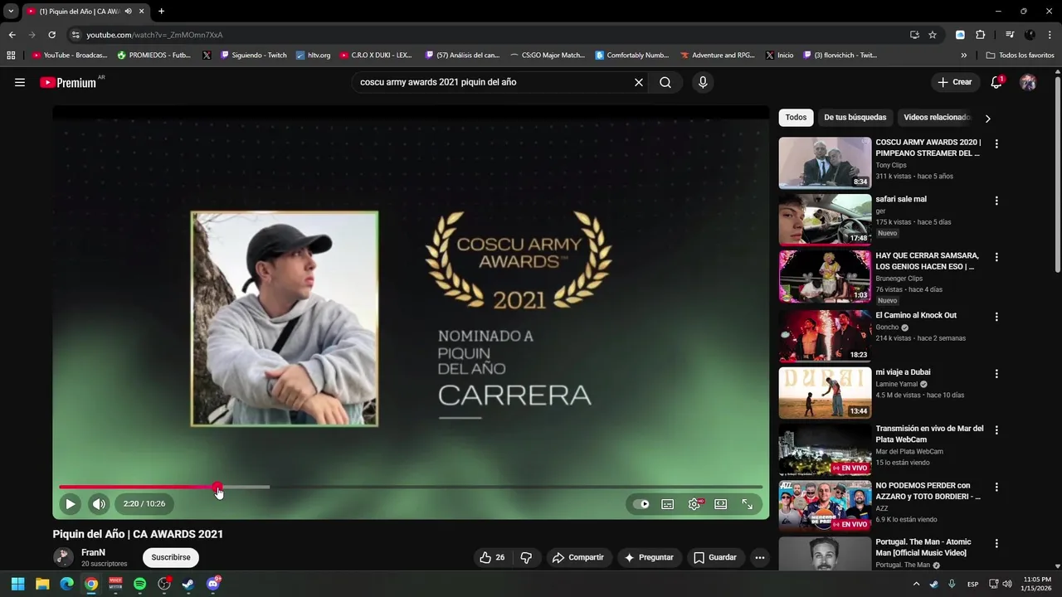Show next filter chips with arrow

pos(987,119)
